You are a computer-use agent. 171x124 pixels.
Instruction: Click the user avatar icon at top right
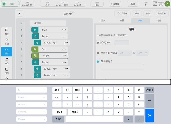[166, 4]
